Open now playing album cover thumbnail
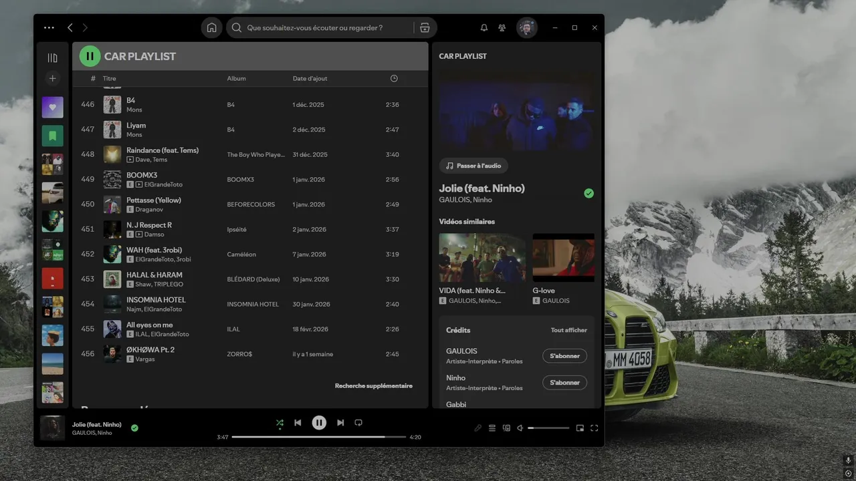 point(53,428)
